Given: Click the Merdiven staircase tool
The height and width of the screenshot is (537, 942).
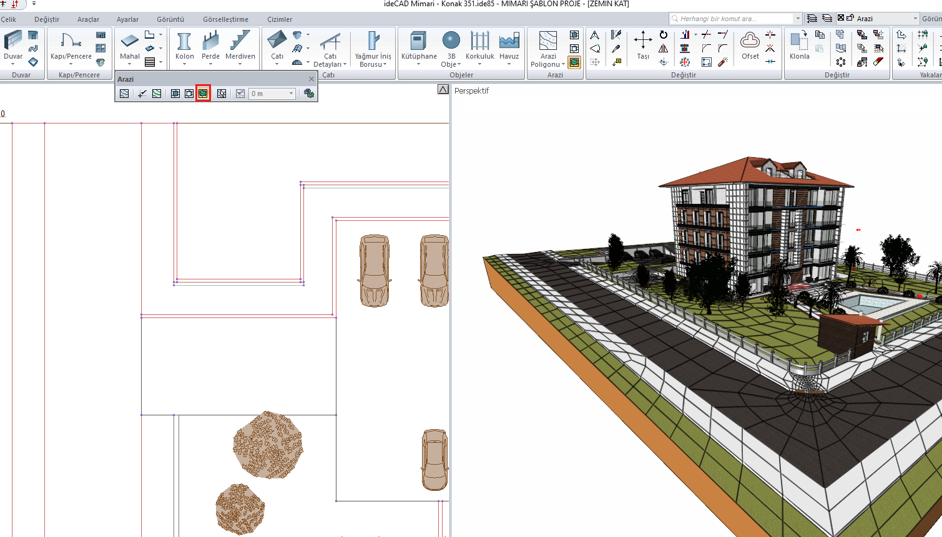Looking at the screenshot, I should click(240, 46).
